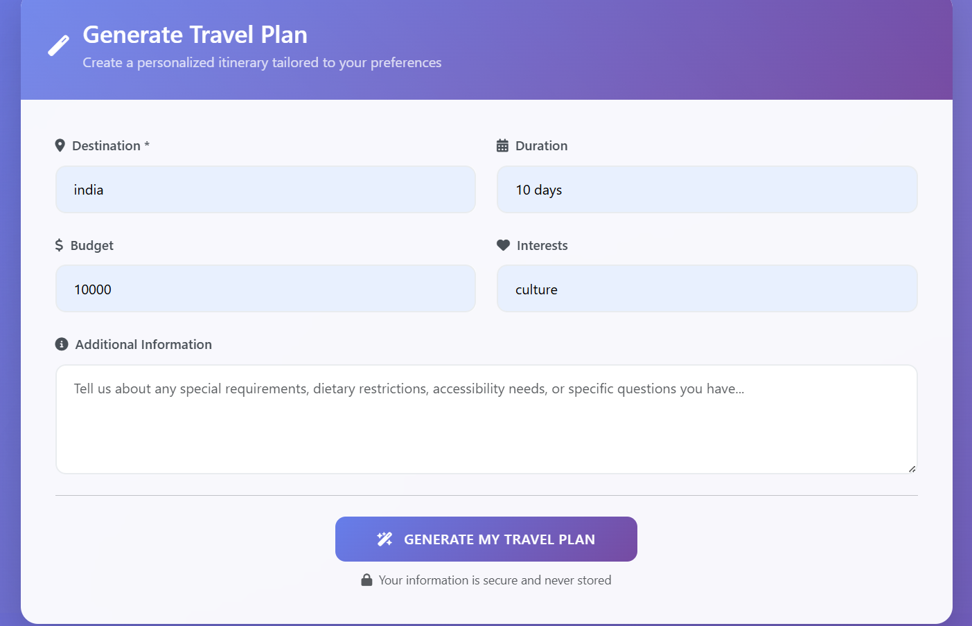Click the pencil icon beside Generate Travel Plan
Image resolution: width=972 pixels, height=626 pixels.
tap(58, 46)
